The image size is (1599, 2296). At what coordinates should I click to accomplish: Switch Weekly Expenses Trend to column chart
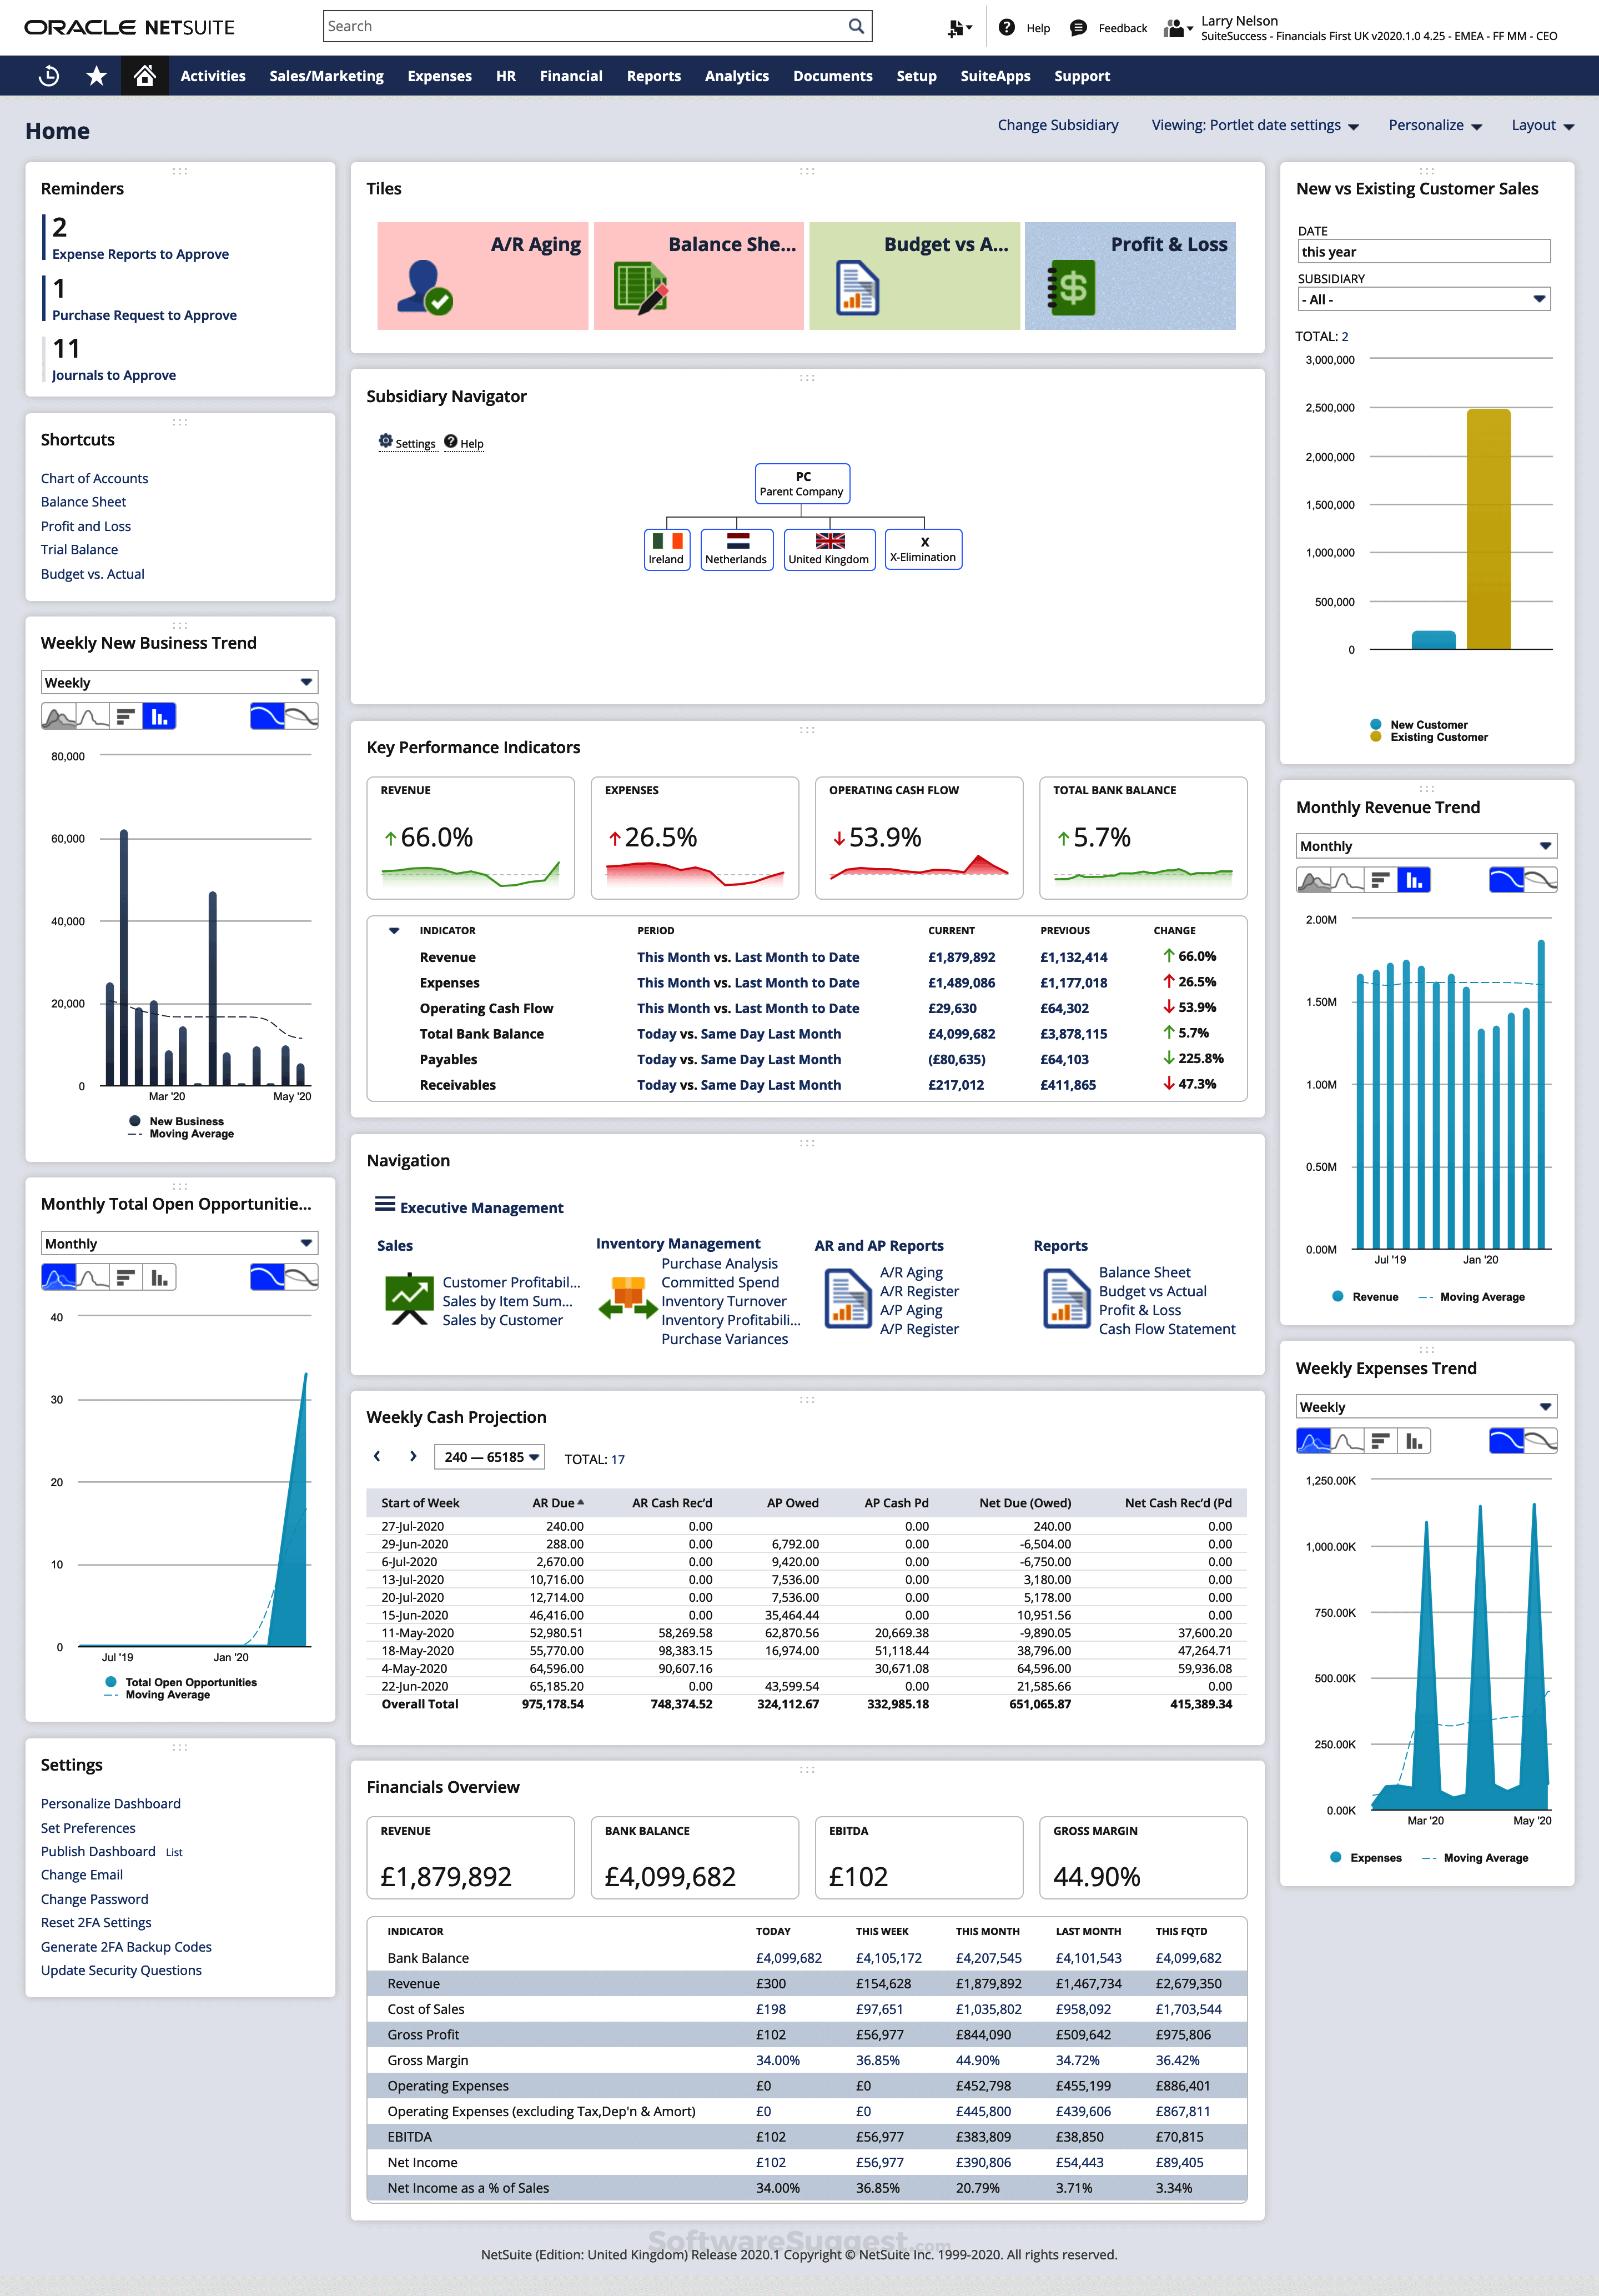click(x=1414, y=1441)
